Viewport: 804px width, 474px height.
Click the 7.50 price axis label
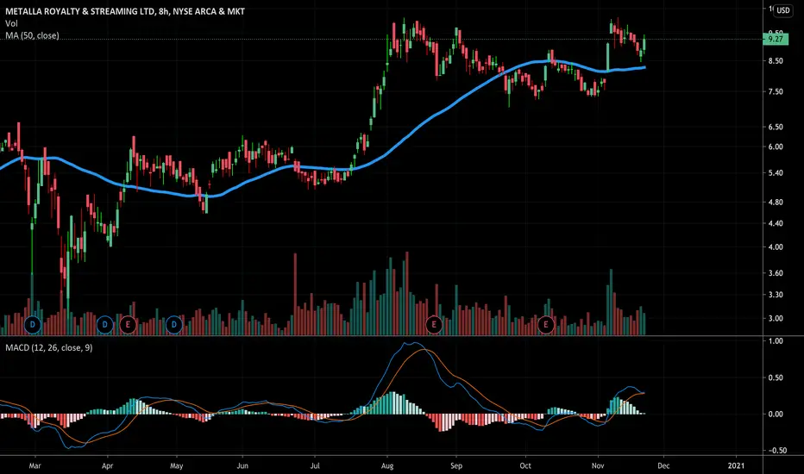776,91
